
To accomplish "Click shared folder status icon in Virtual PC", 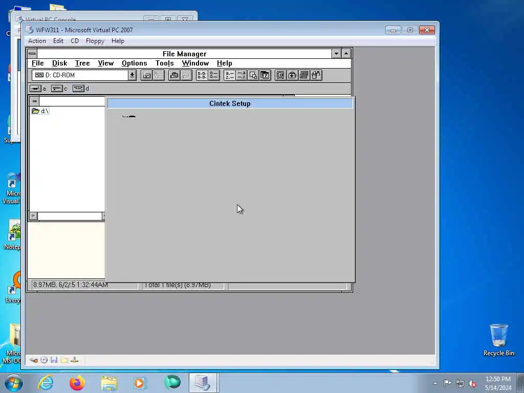I will click(x=64, y=360).
